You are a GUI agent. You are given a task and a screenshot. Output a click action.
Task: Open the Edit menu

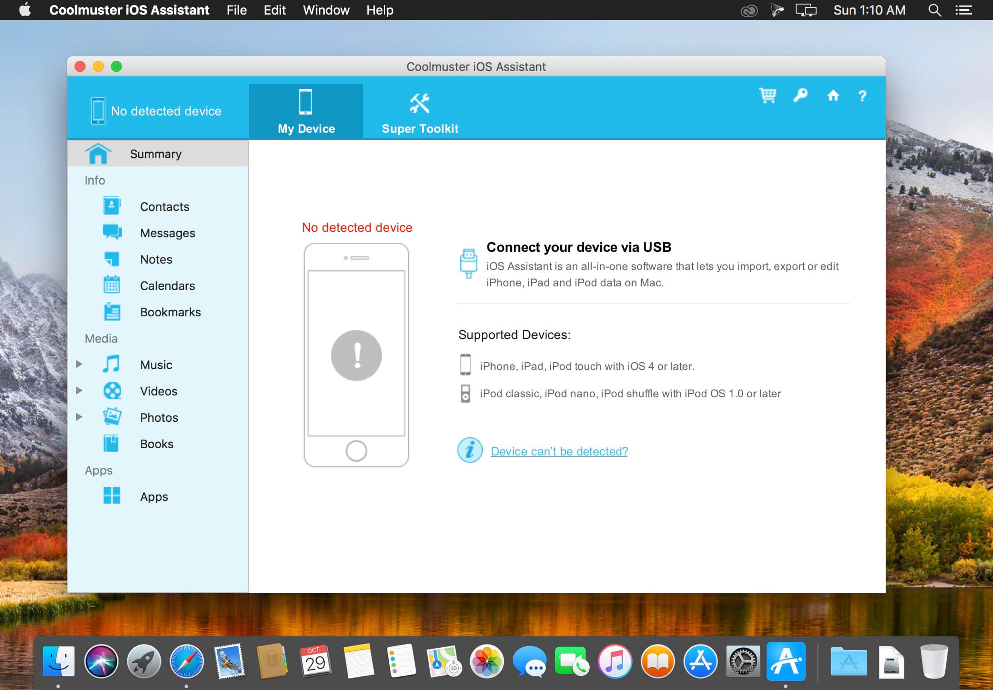pos(275,10)
